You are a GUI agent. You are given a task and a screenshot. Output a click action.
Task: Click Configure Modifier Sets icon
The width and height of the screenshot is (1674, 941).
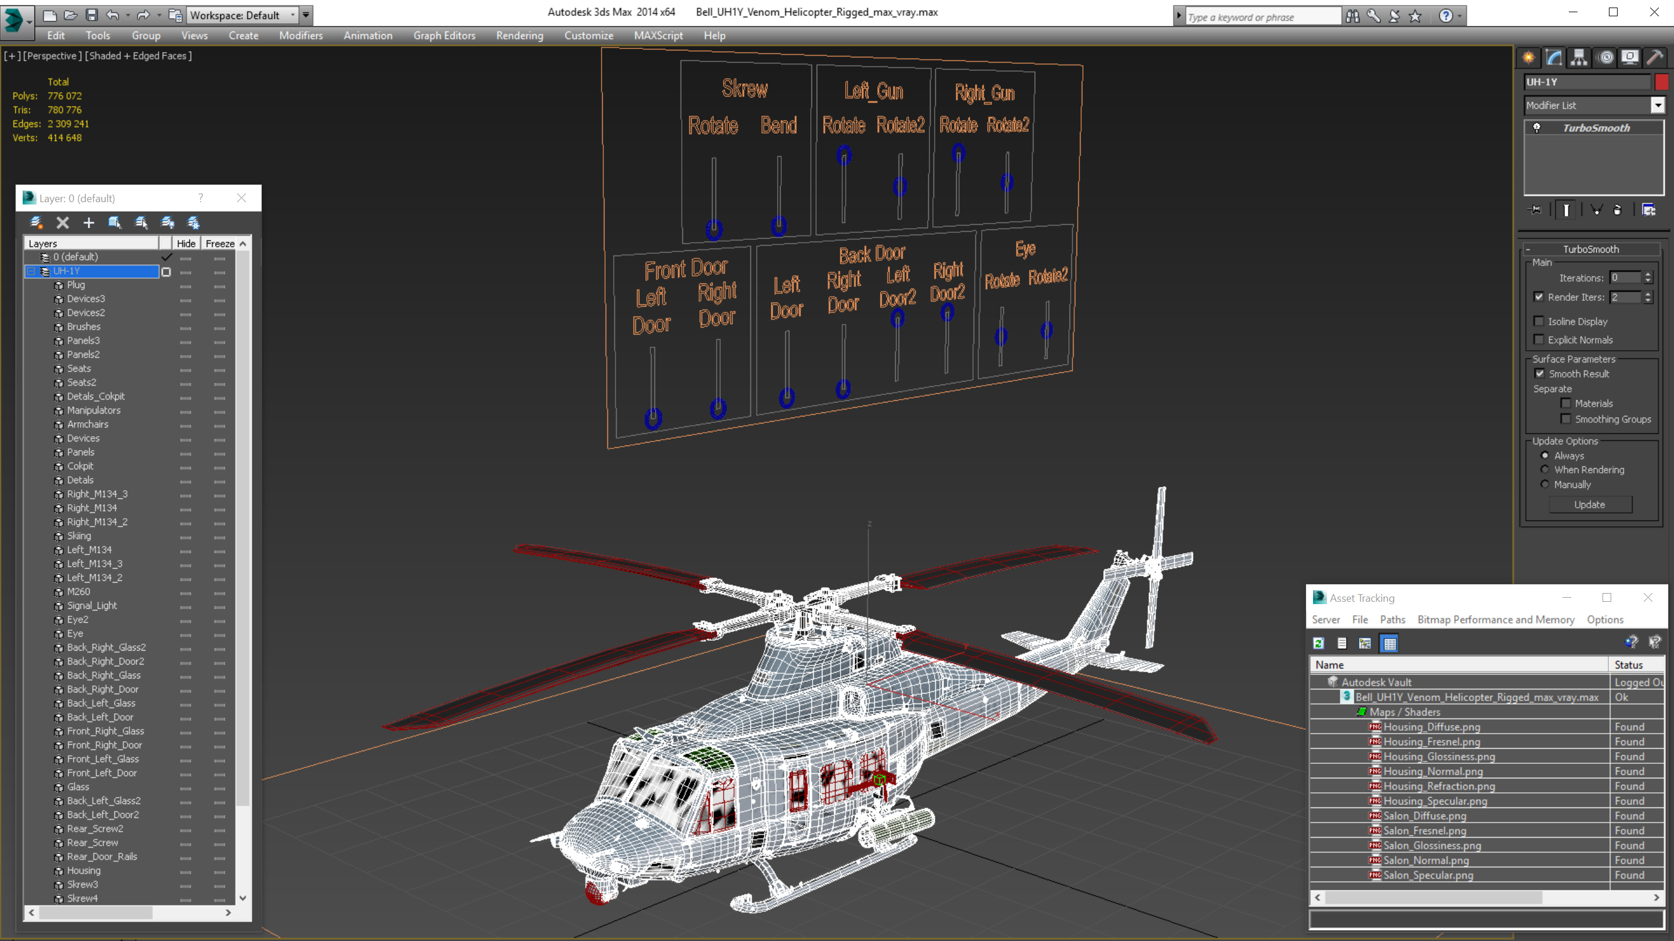click(1648, 210)
